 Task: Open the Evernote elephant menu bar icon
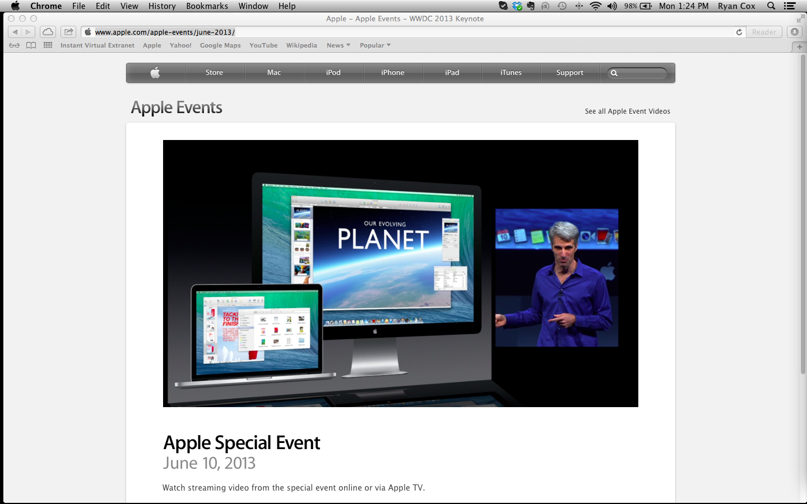(530, 6)
